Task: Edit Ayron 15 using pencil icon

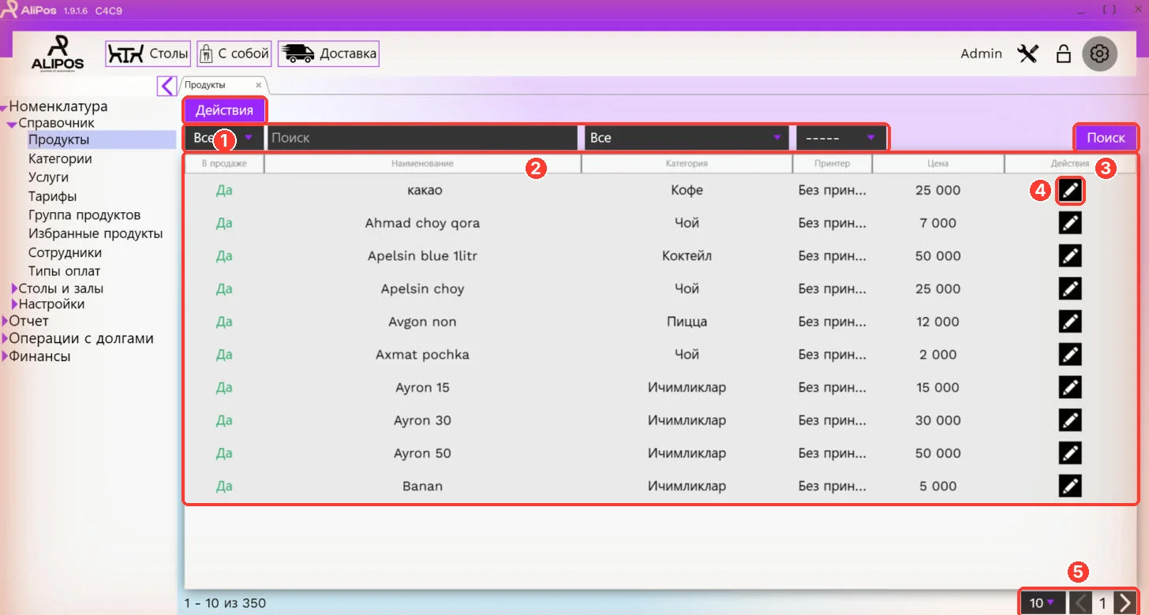Action: (1070, 387)
